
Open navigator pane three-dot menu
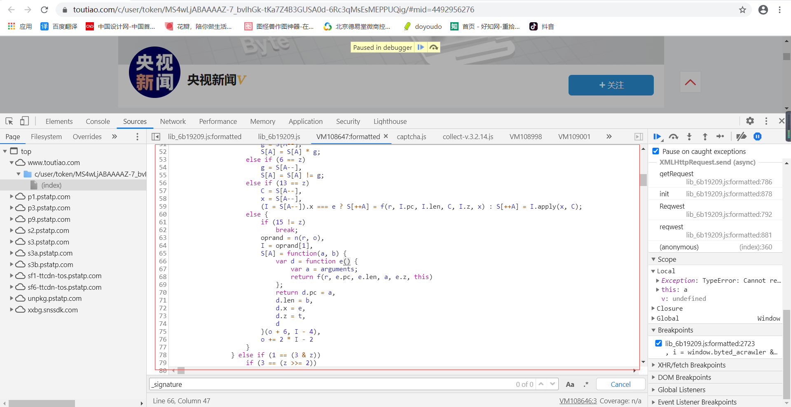coord(137,137)
